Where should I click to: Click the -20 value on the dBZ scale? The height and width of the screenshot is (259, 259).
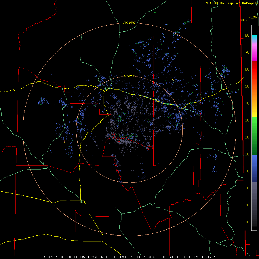[246, 205]
